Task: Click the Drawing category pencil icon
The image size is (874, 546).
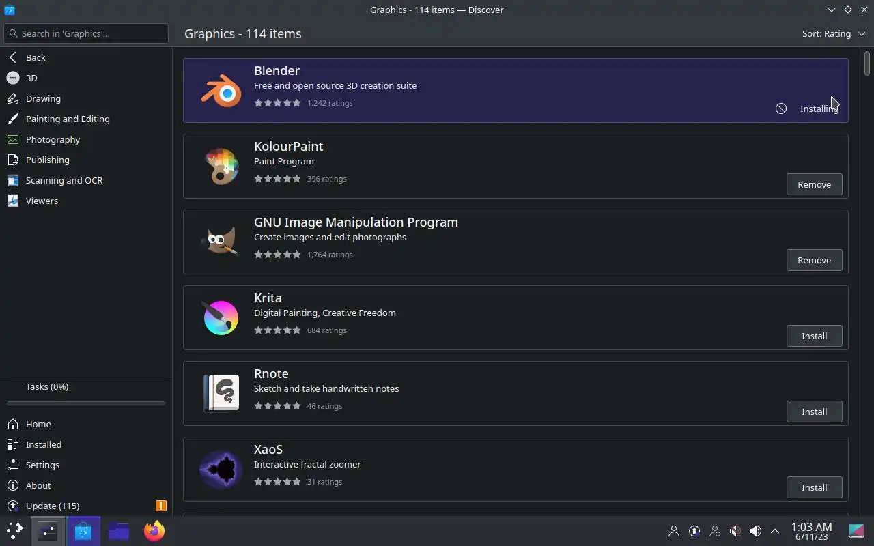Action: [12, 98]
